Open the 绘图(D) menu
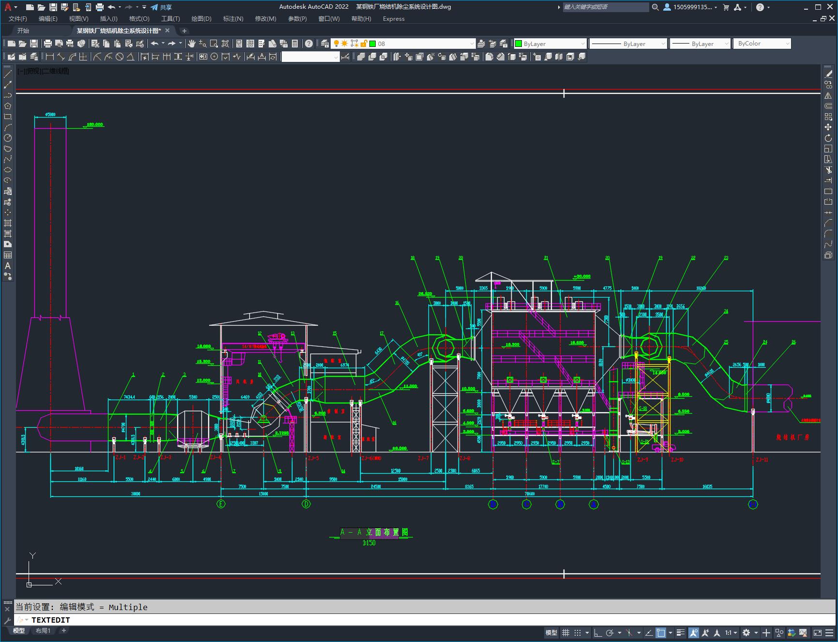This screenshot has height=642, width=838. point(201,19)
